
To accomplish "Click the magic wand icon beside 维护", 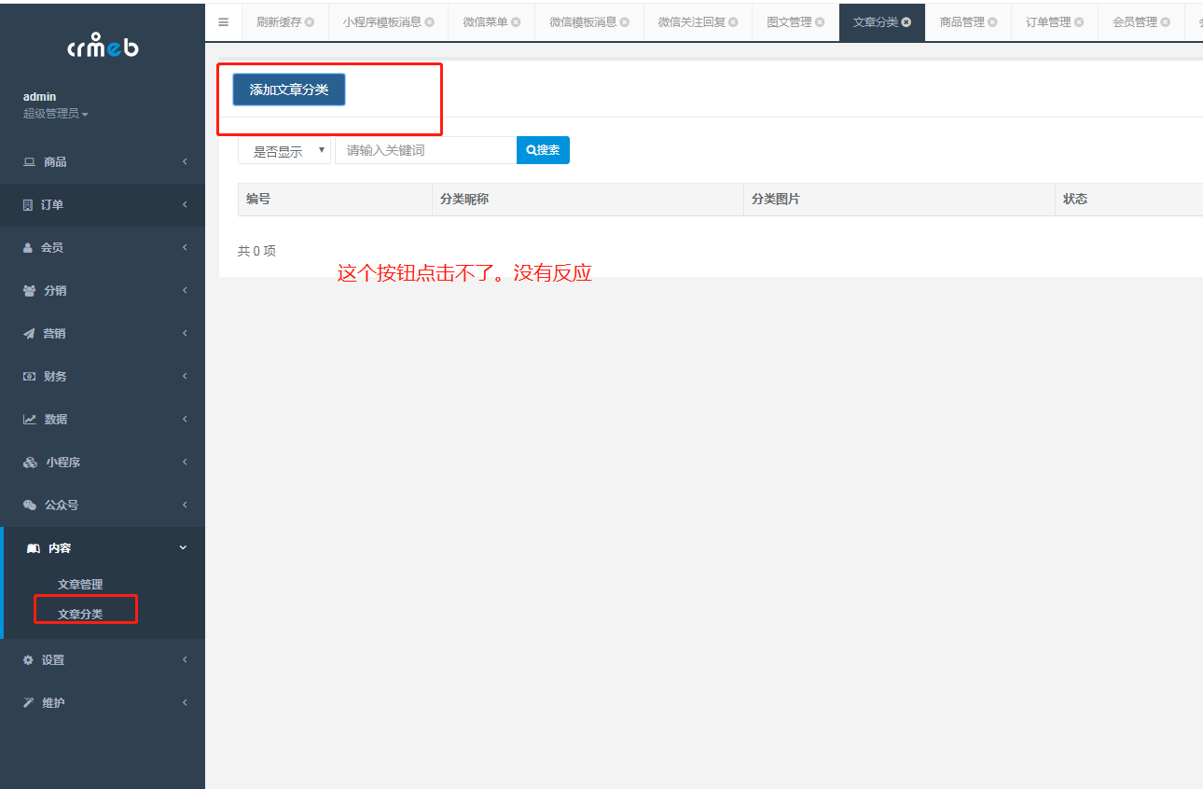I will pyautogui.click(x=28, y=703).
